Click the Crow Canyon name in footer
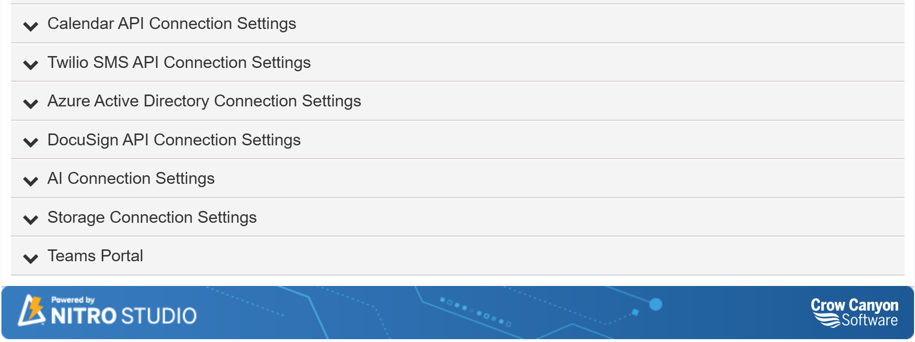This screenshot has width=915, height=342. pos(854,305)
